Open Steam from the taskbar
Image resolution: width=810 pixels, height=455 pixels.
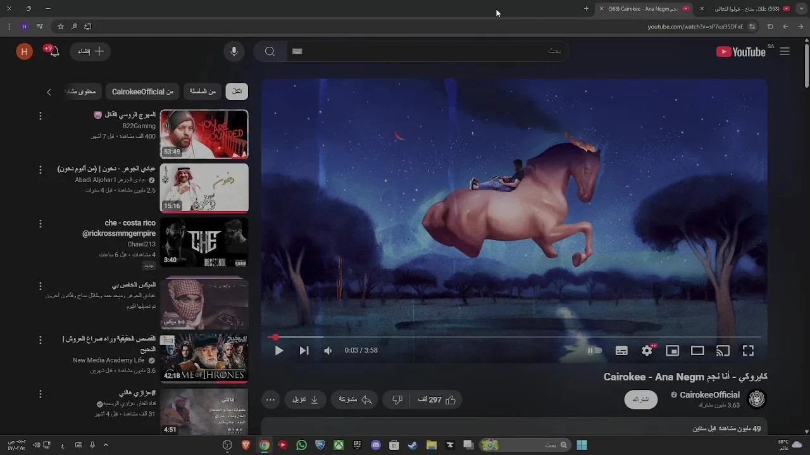point(413,445)
